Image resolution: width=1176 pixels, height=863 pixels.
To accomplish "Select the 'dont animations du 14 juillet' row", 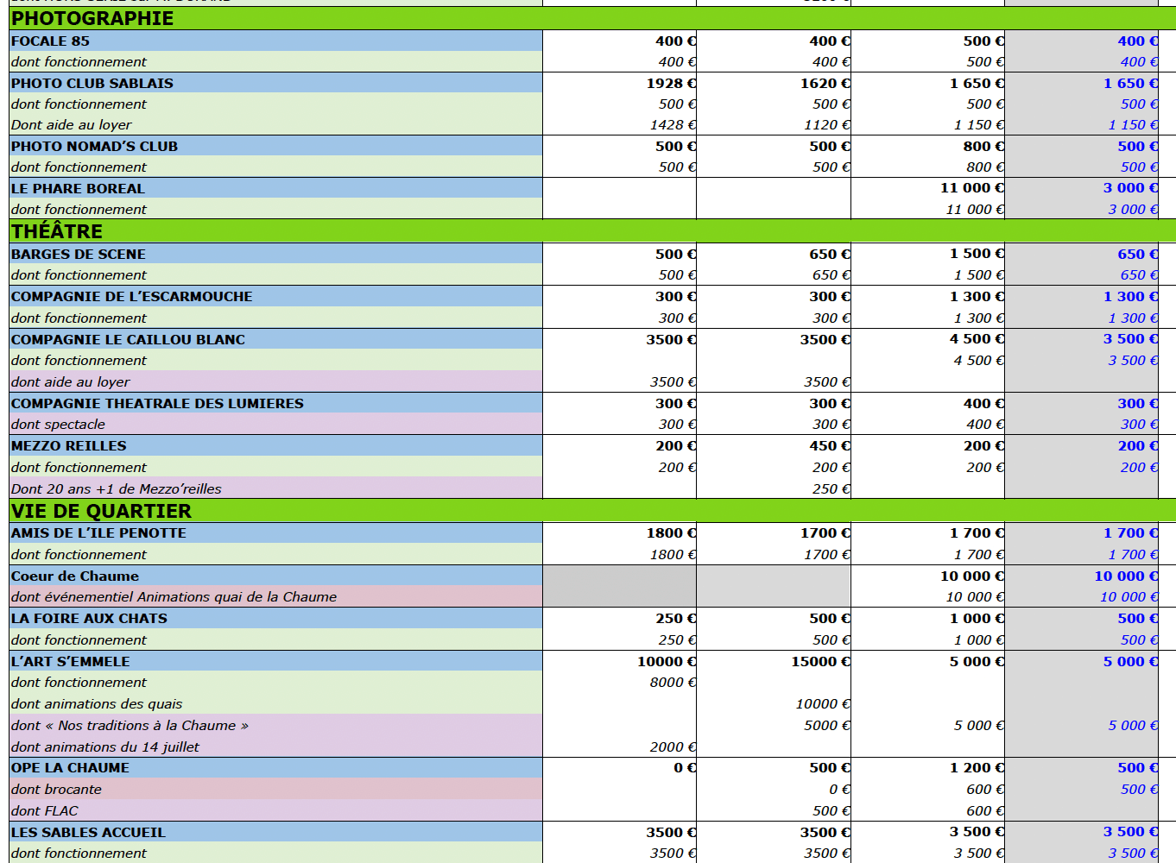I will click(104, 746).
